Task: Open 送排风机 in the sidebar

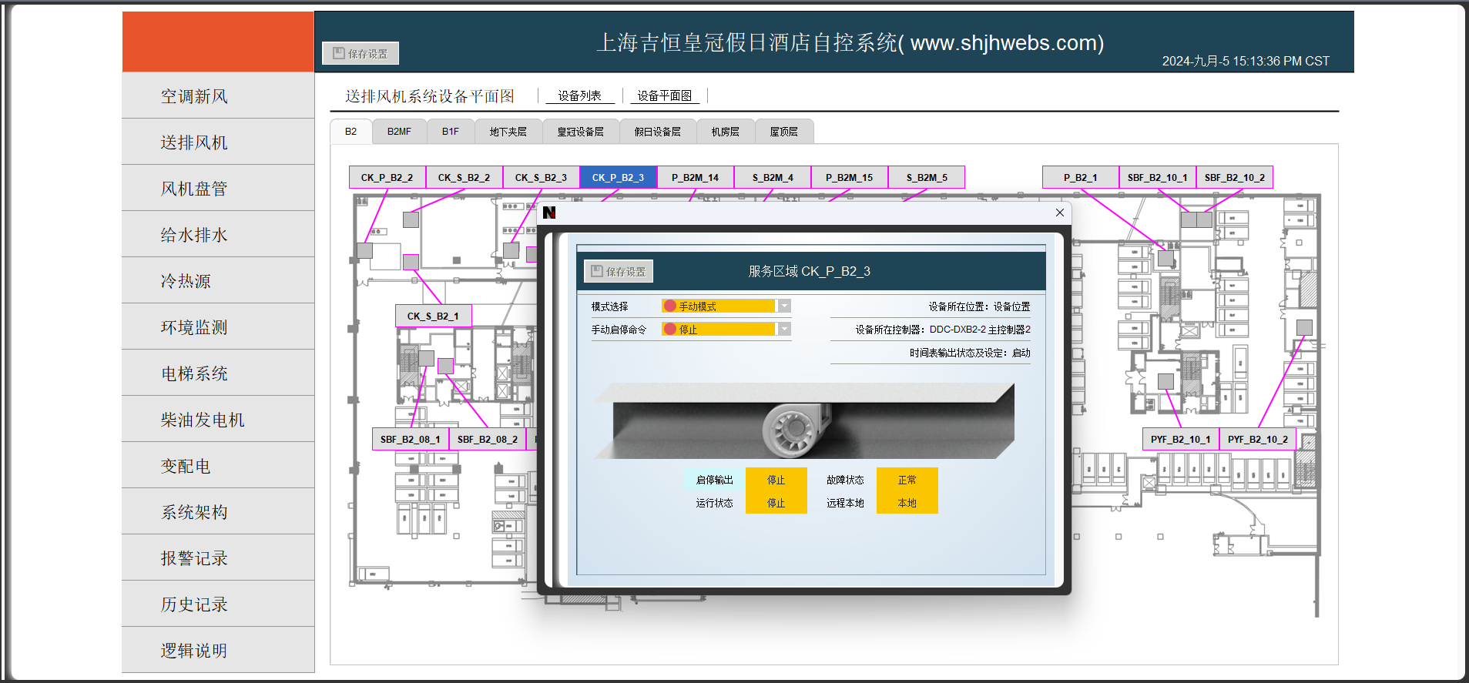Action: pyautogui.click(x=218, y=142)
